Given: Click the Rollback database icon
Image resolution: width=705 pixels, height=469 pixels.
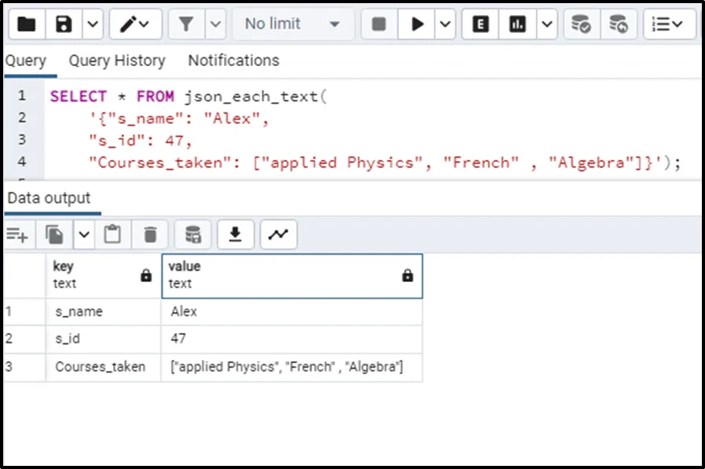Looking at the screenshot, I should pos(619,24).
